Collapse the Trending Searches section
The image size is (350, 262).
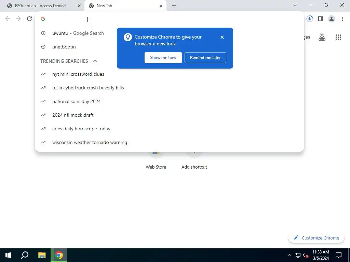click(x=95, y=61)
